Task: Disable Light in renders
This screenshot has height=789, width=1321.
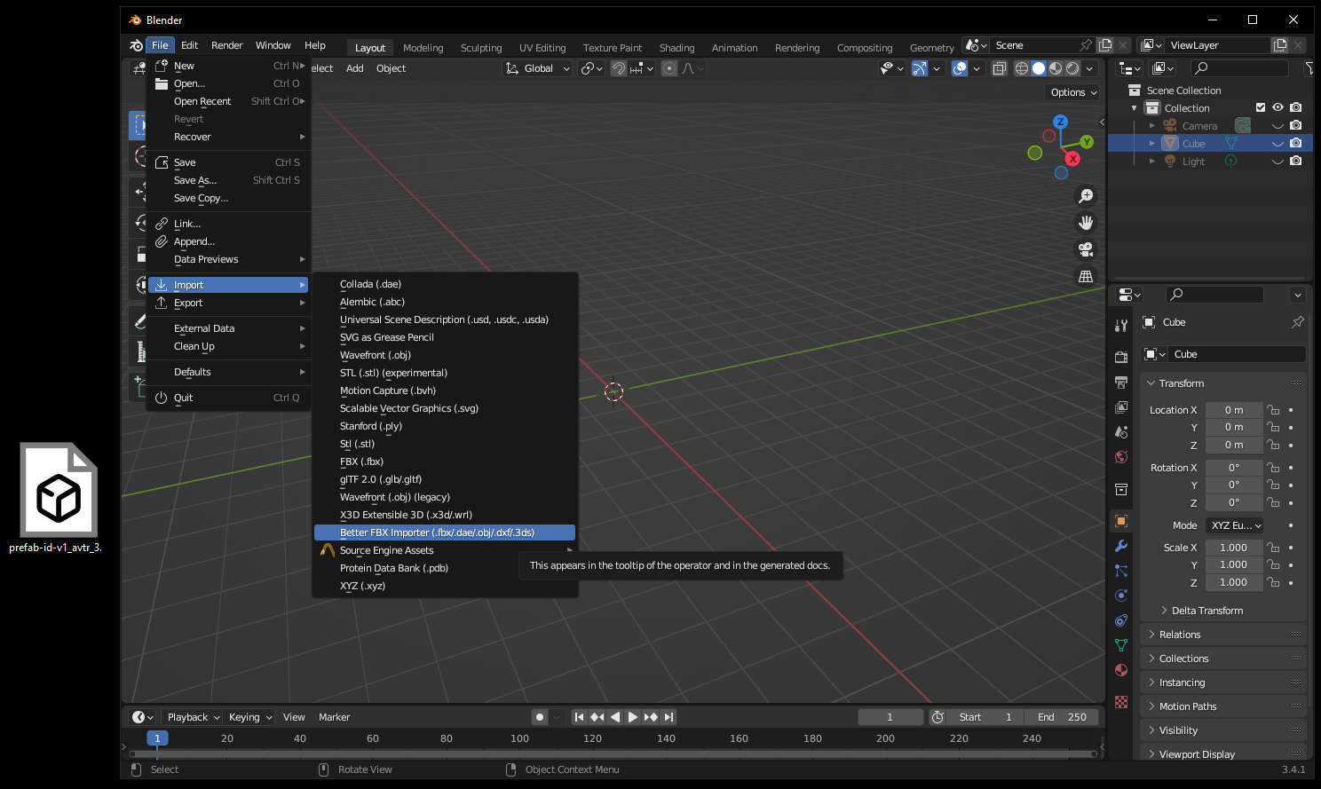Action: pos(1296,161)
